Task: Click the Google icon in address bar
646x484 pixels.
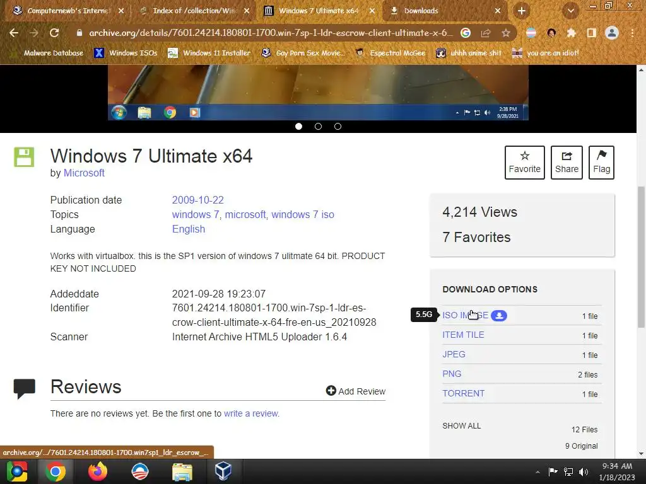Action: click(x=466, y=33)
